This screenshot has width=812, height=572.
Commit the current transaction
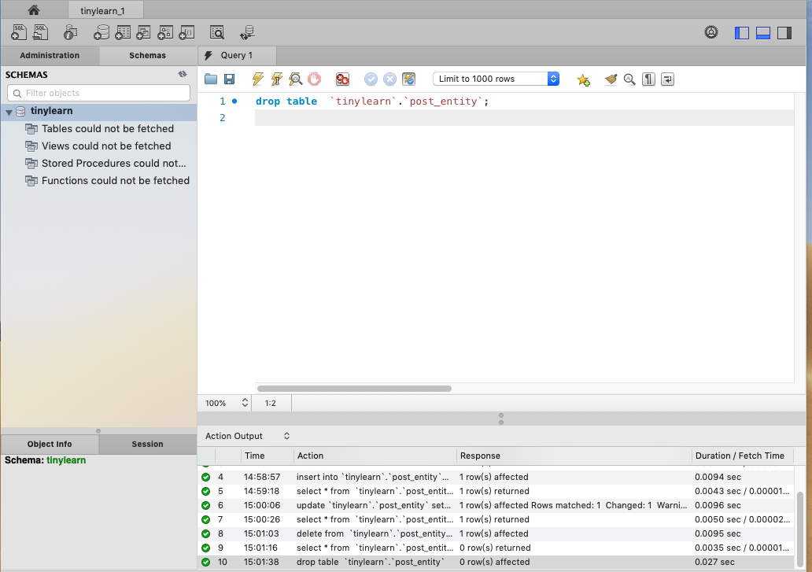[371, 79]
